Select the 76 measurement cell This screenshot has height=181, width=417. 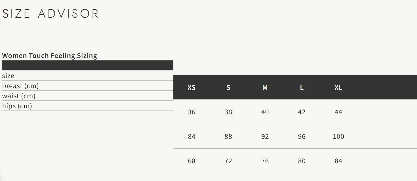(x=265, y=161)
